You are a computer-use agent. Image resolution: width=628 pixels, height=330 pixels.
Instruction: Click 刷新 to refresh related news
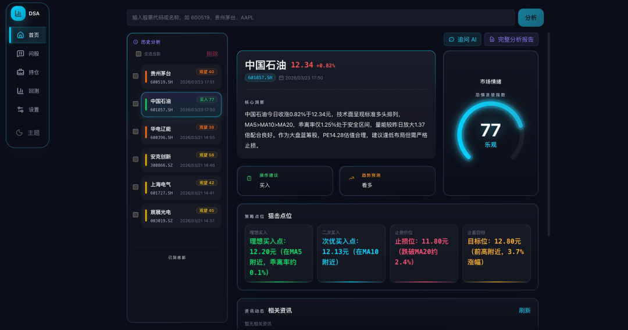tap(524, 310)
